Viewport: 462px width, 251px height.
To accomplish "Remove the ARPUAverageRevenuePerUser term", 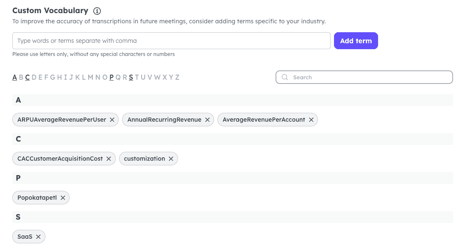I will click(x=112, y=120).
